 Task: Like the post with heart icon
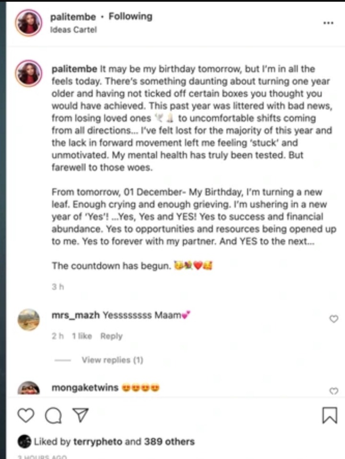pyautogui.click(x=26, y=415)
